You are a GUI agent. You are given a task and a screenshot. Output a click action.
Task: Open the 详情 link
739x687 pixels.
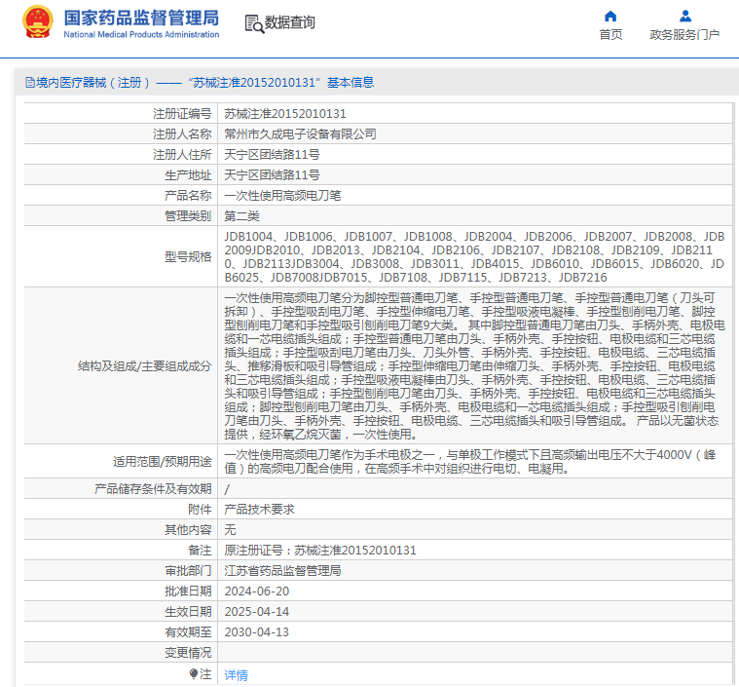pyautogui.click(x=237, y=674)
